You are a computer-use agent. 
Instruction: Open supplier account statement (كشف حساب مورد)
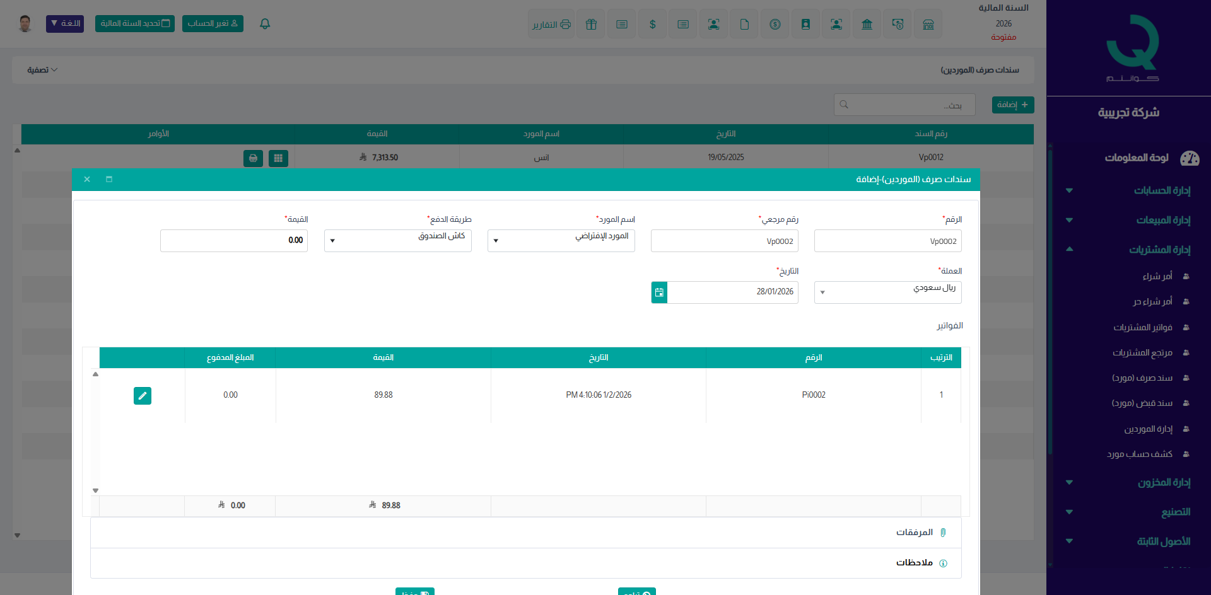1139,454
